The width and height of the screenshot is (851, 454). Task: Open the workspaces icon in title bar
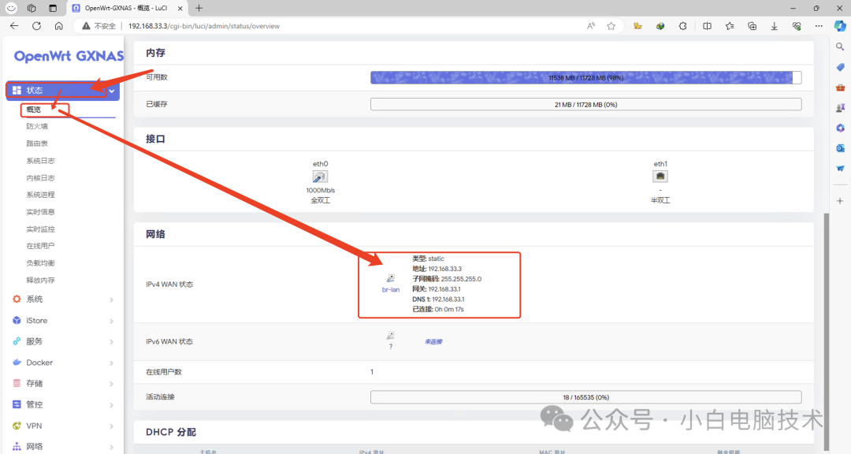32,8
